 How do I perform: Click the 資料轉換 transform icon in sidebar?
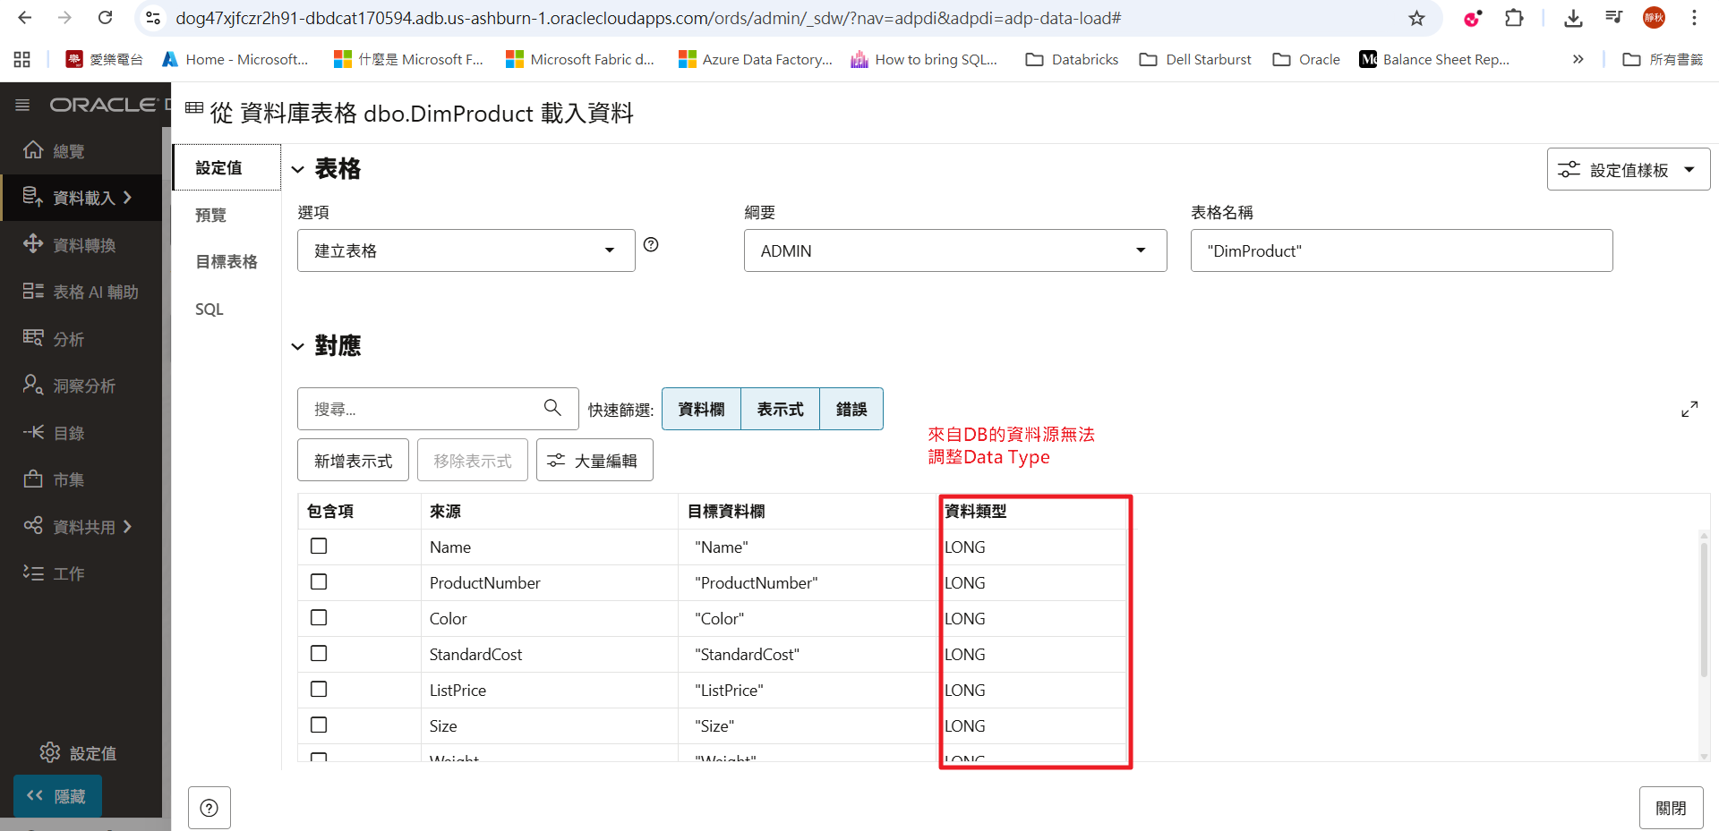coord(33,244)
